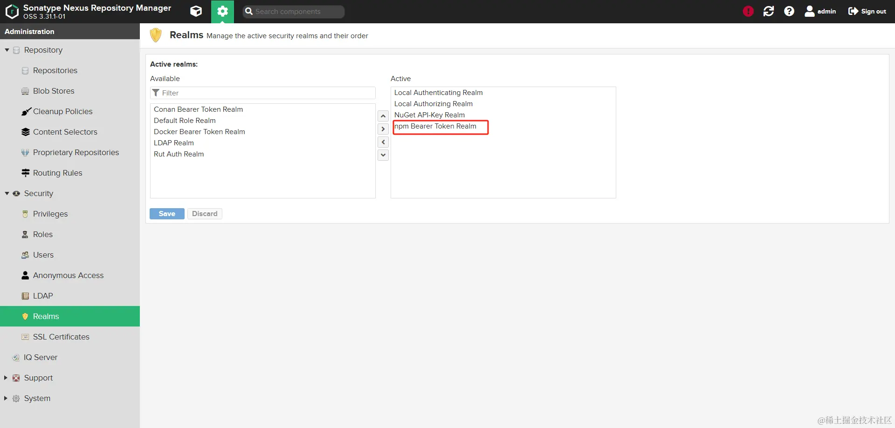Click the Sonatype Nexus logo icon
The height and width of the screenshot is (428, 895).
(x=12, y=12)
